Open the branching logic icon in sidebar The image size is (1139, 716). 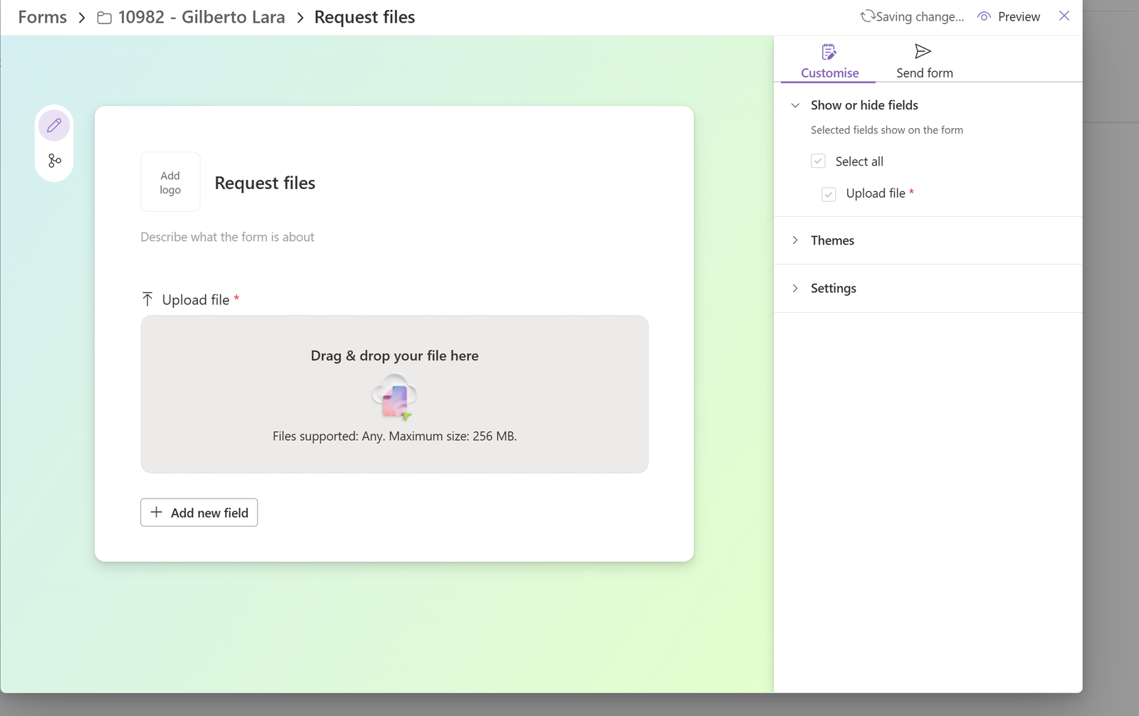54,161
